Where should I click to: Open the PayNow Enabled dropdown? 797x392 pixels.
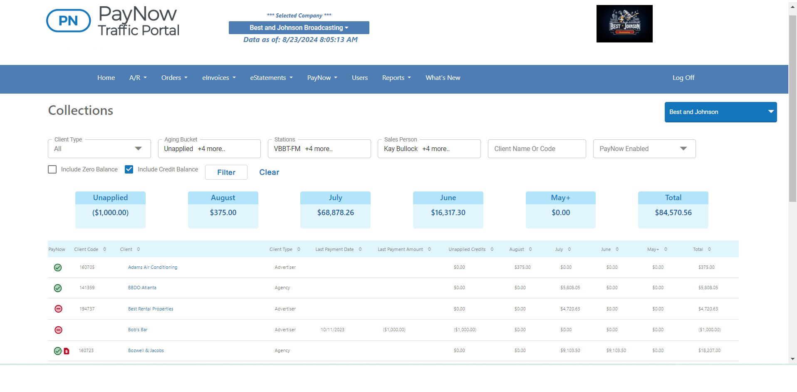pos(644,149)
